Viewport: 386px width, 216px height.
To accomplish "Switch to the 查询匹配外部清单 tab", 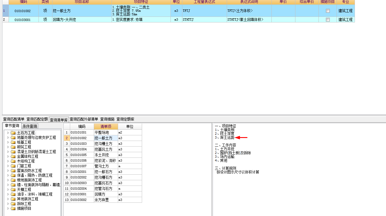I will 84,119.
